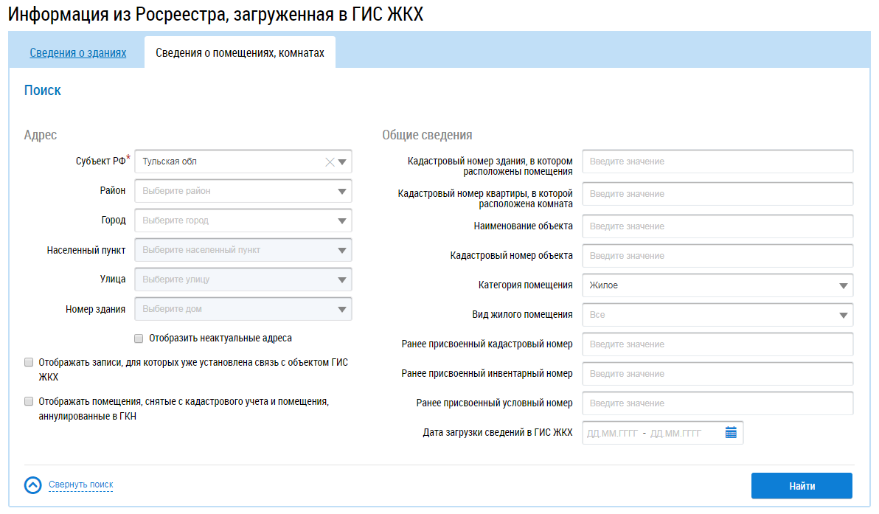Clear the Тульская обл region selection
The height and width of the screenshot is (514, 879).
pyautogui.click(x=330, y=162)
